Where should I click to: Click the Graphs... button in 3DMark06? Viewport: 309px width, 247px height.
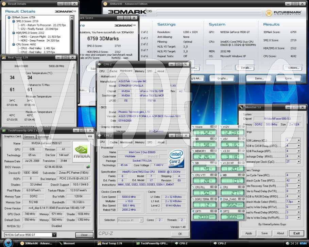pos(223,78)
